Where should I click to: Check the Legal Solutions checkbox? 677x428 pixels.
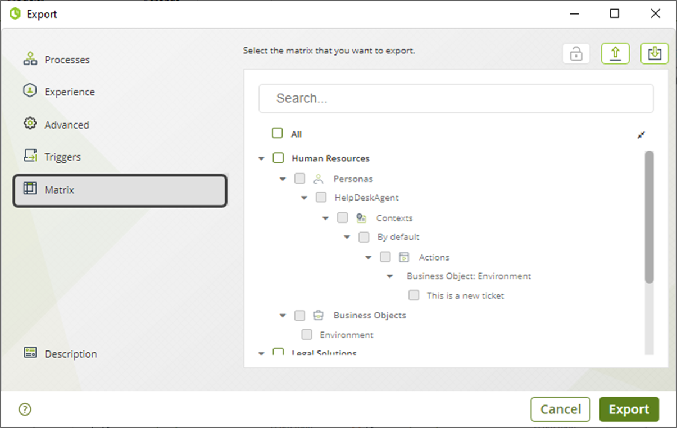278,352
